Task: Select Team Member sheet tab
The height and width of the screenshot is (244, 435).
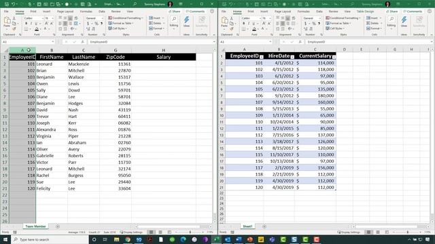Action: click(35, 226)
